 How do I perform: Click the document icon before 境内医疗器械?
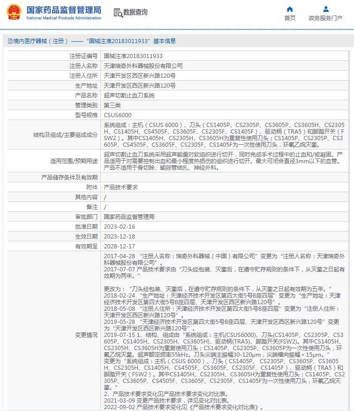tap(10, 41)
